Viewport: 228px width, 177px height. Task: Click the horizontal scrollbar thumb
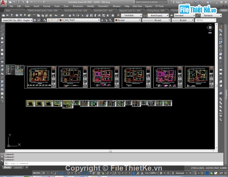tap(110, 151)
